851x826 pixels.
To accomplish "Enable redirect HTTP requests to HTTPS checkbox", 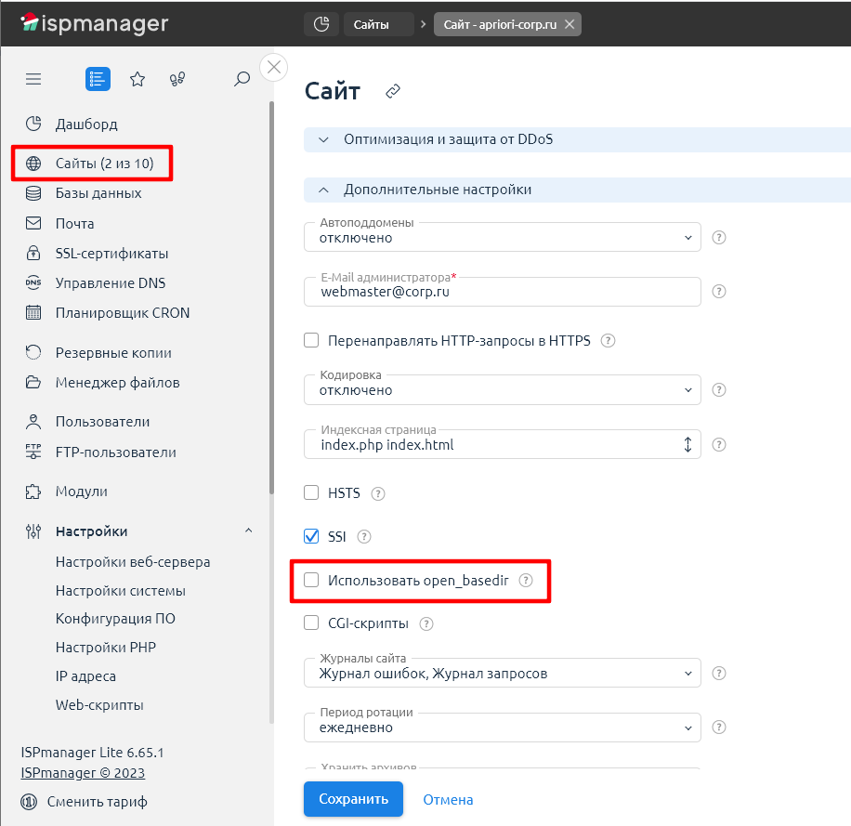I will pos(312,341).
